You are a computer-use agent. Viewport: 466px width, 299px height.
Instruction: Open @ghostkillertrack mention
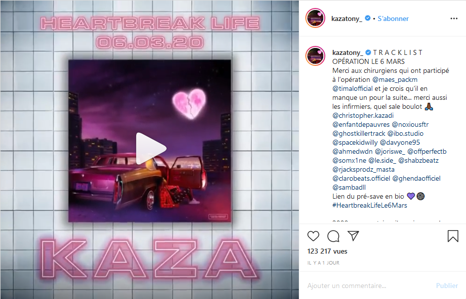coord(359,133)
